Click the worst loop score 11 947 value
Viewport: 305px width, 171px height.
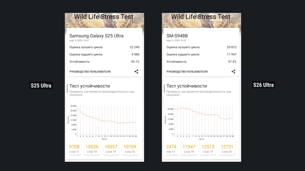(x=232, y=54)
